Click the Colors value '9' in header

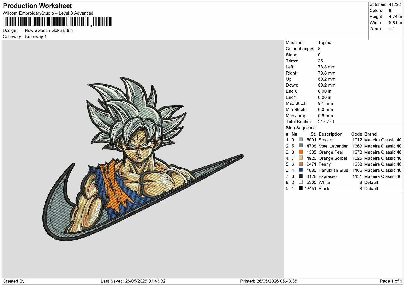tap(390, 11)
